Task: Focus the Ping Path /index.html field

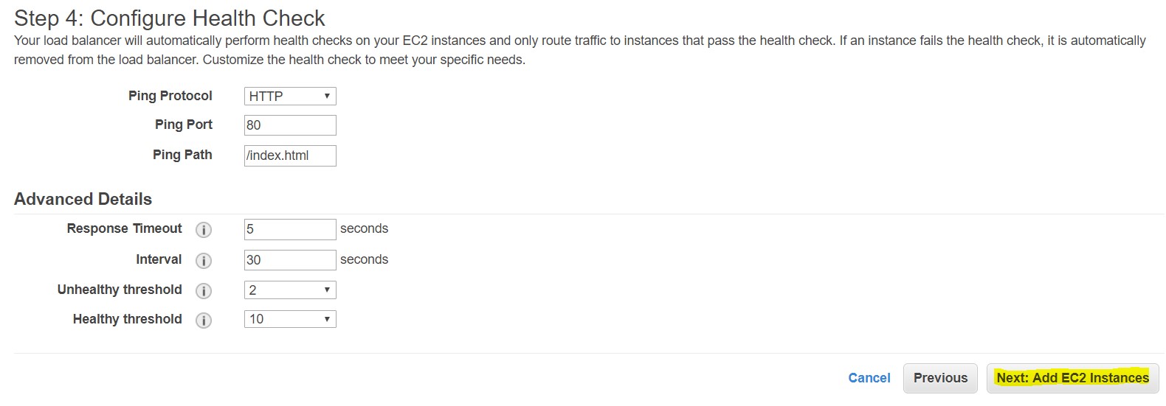Action: (290, 155)
